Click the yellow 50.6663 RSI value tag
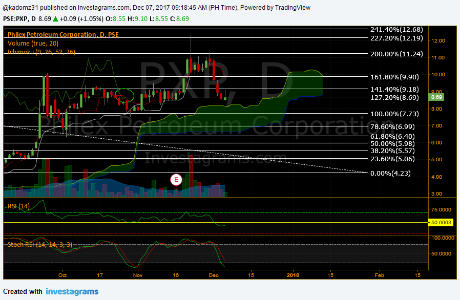Screen dimensions: 460x300 tap(441, 222)
